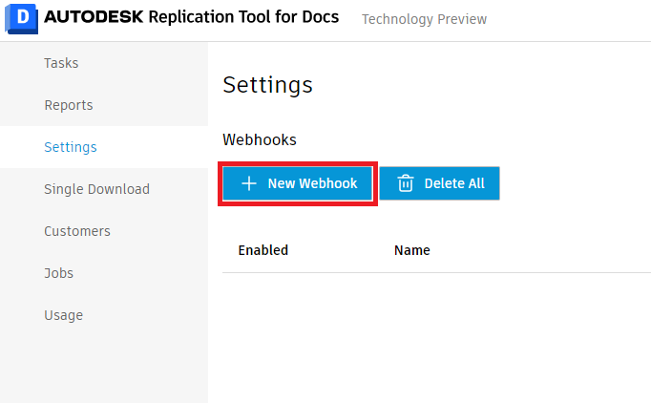Viewport: 651px width, 403px height.
Task: Click the plus icon on New Webhook
Action: (x=249, y=183)
